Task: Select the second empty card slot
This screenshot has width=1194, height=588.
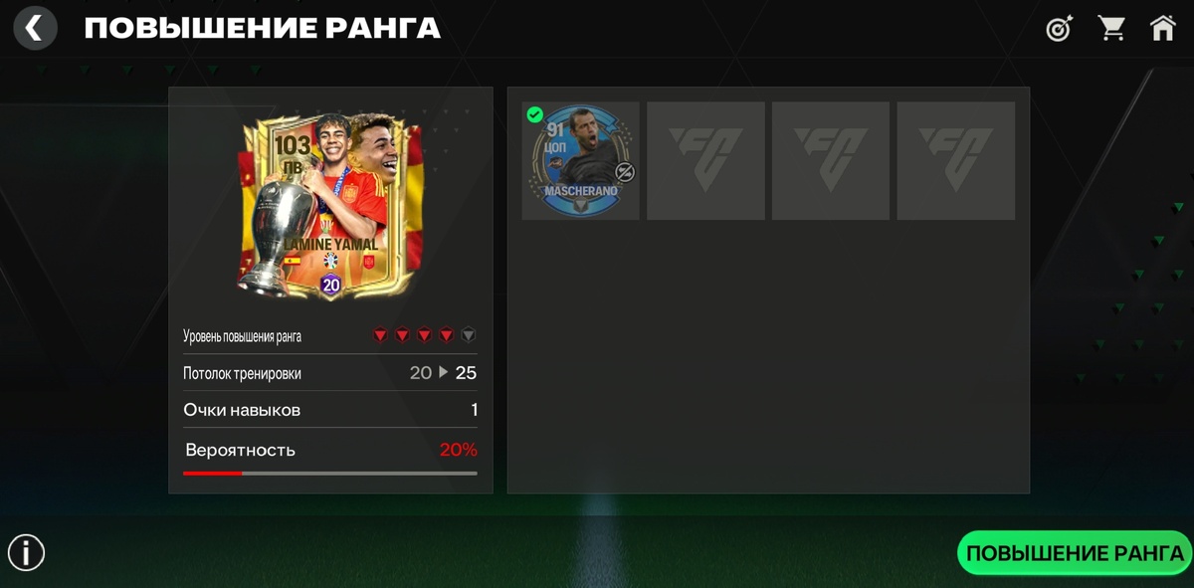Action: tap(705, 160)
